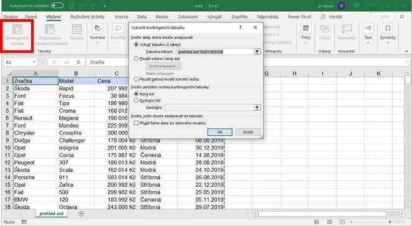Collapse the ribbon with the chevron
412x226 pixels.
click(406, 52)
